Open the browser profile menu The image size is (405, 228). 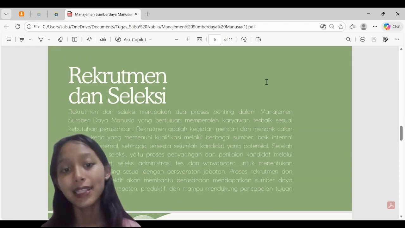point(364,27)
